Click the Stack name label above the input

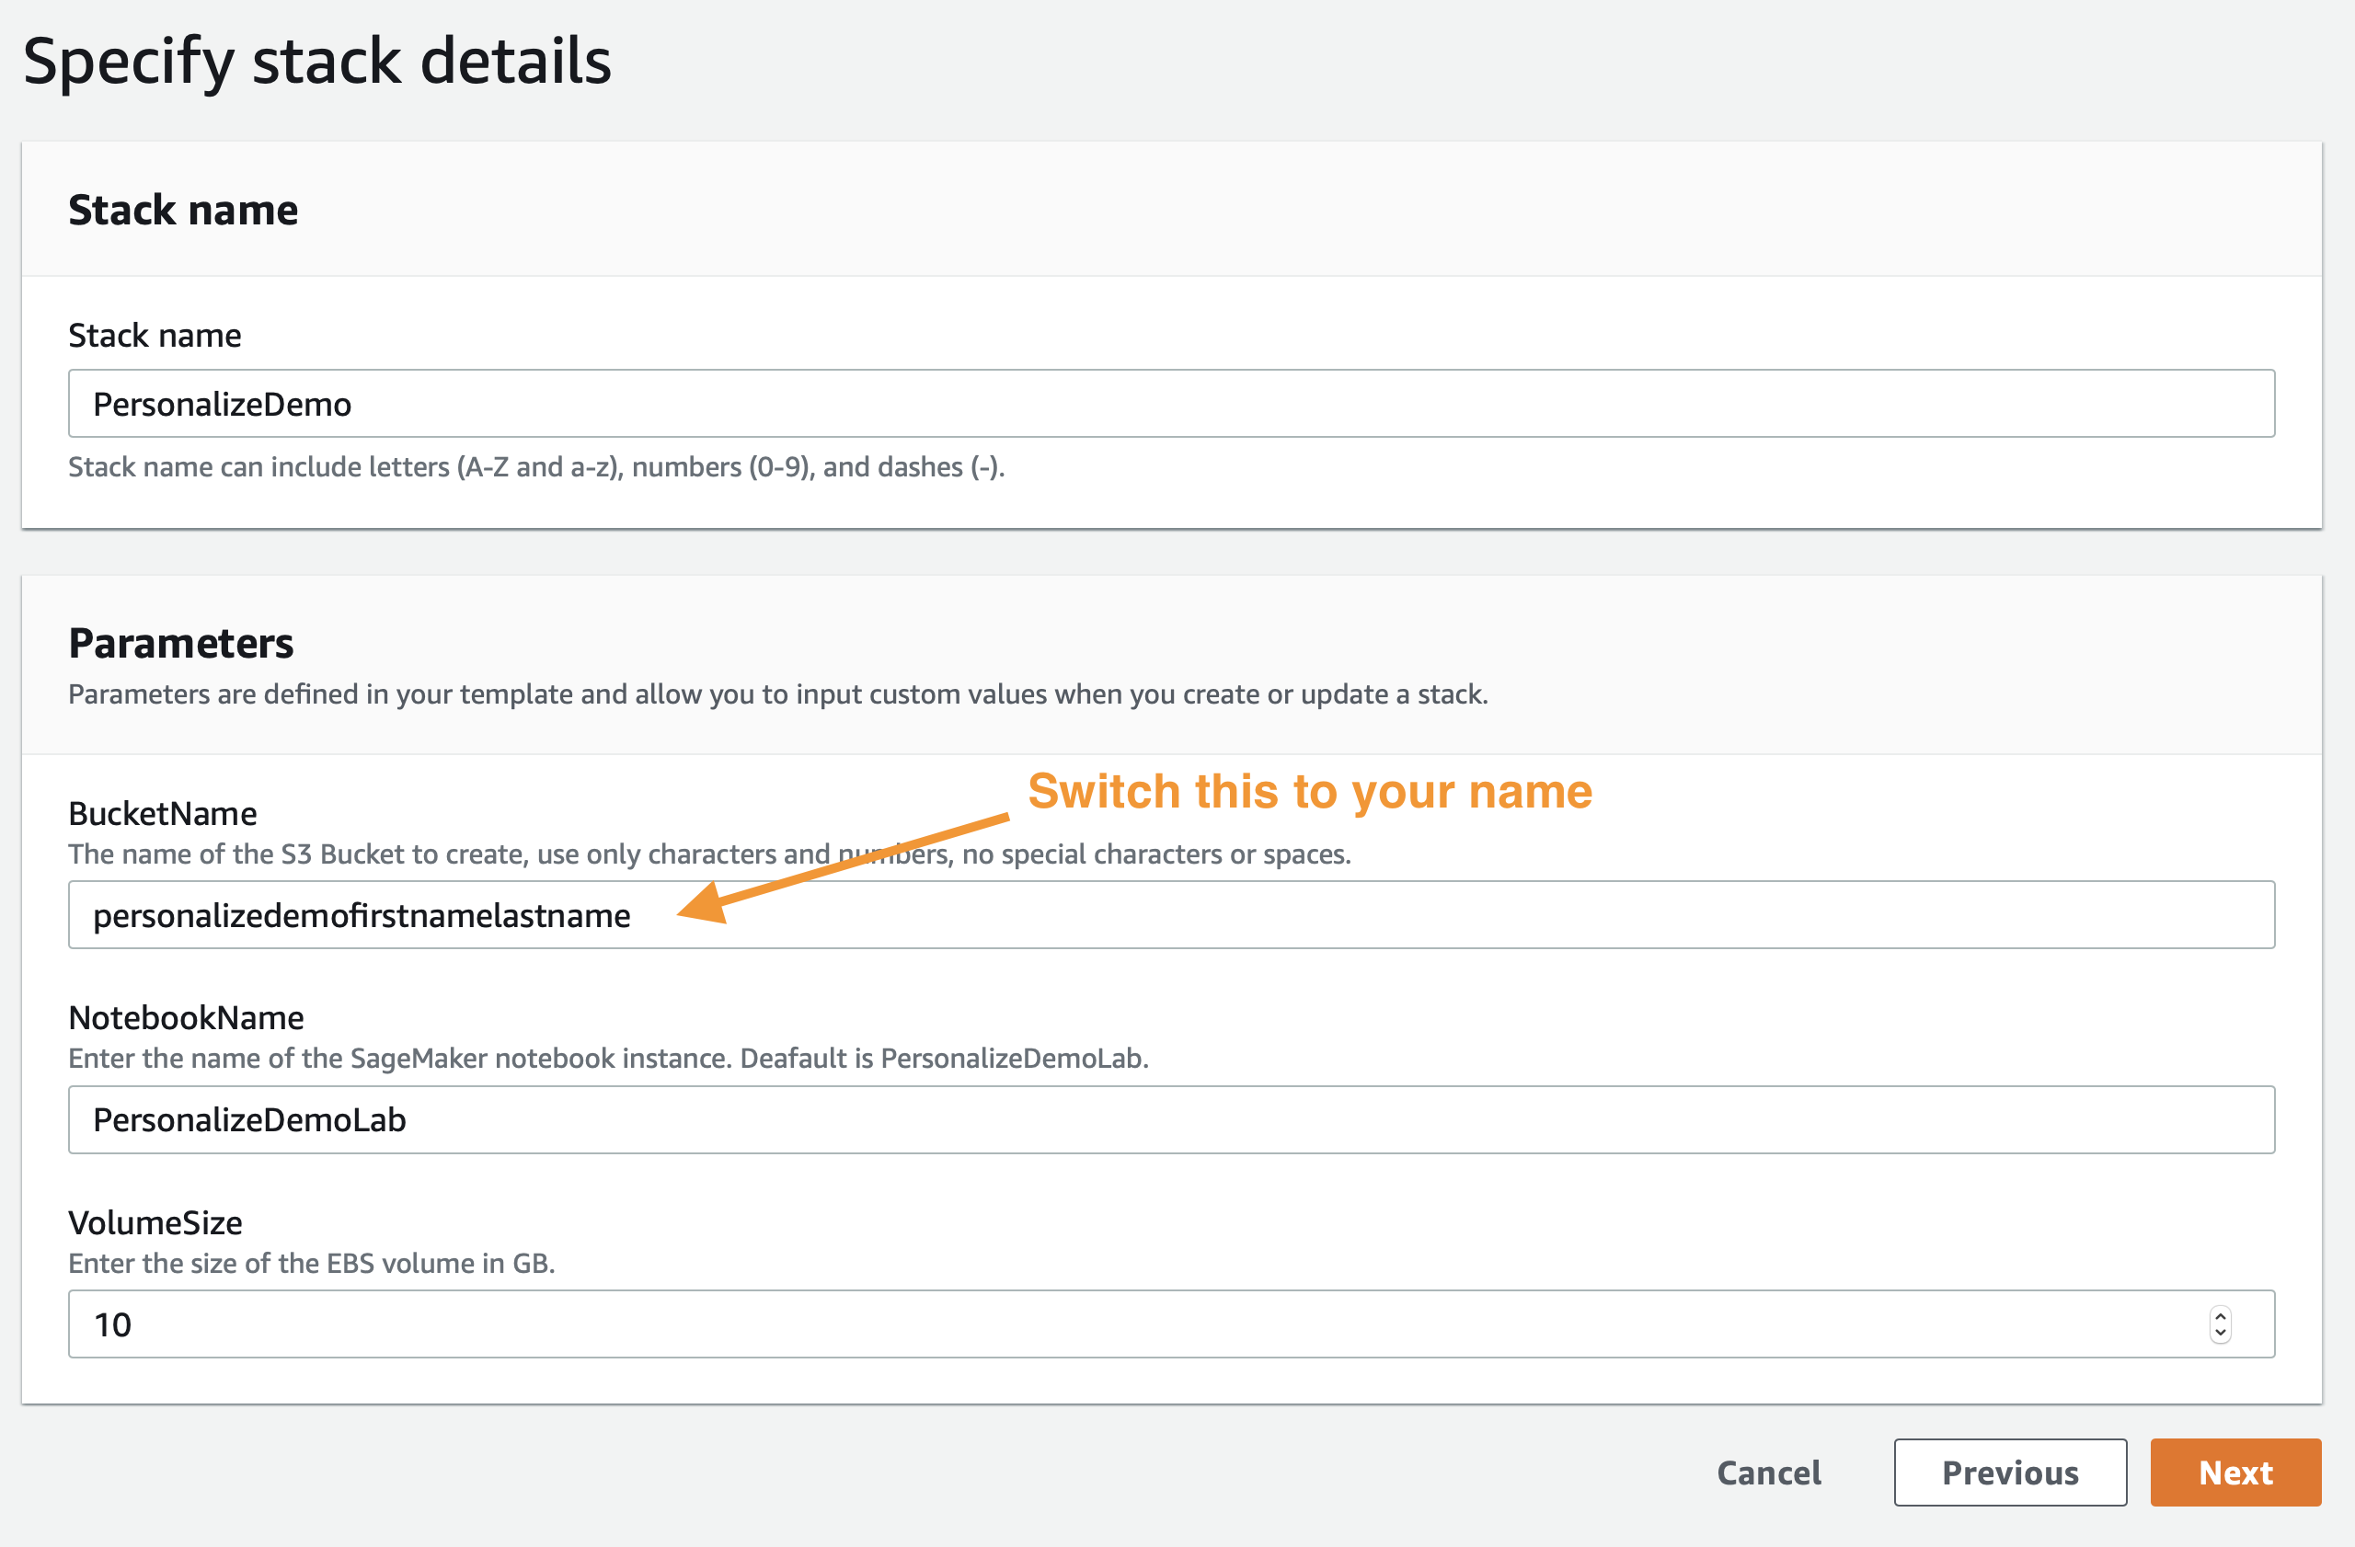(x=155, y=336)
